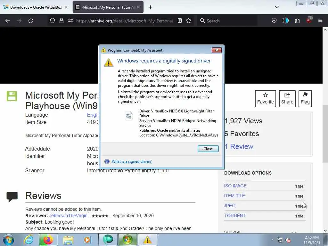Click the Favorite star button

[x=266, y=99]
